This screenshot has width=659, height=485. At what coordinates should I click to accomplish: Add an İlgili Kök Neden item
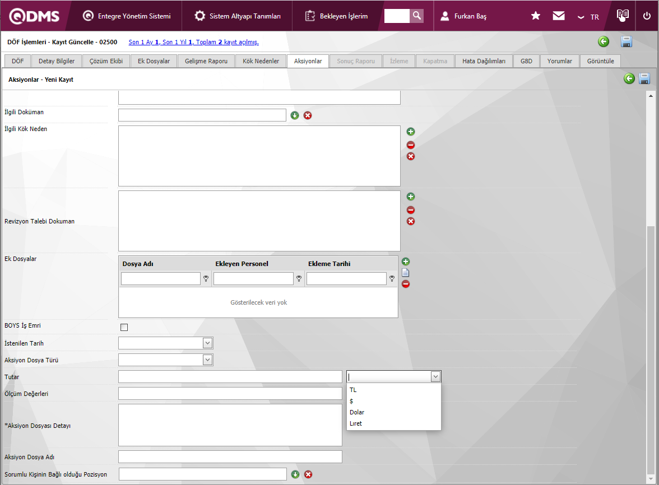[x=411, y=132]
